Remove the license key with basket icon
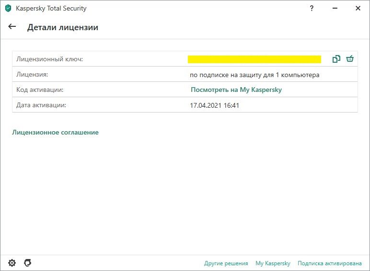This screenshot has width=370, height=271. (x=350, y=59)
